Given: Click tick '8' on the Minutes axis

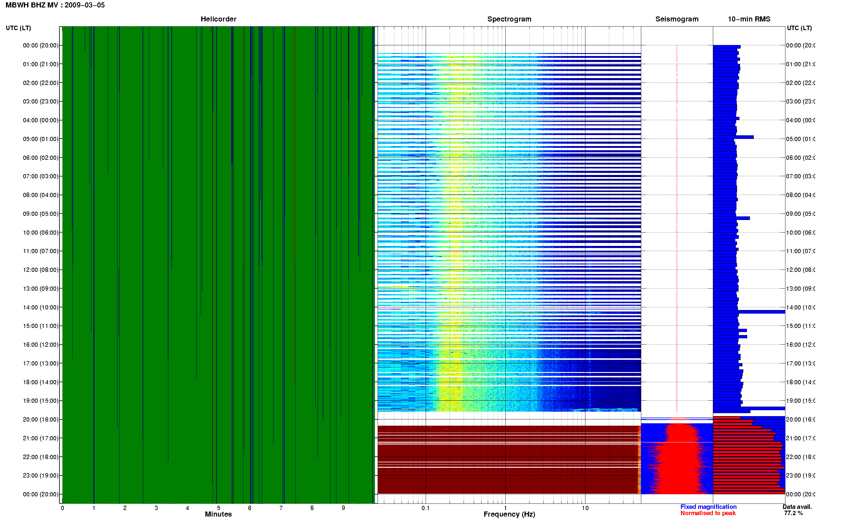Looking at the screenshot, I should tap(312, 508).
